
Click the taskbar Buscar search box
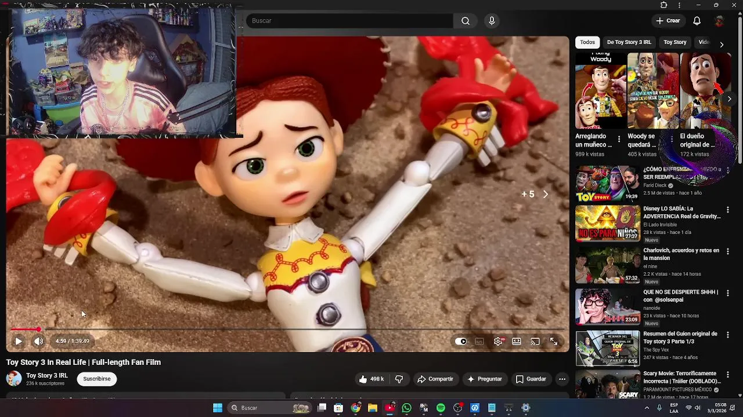click(270, 408)
